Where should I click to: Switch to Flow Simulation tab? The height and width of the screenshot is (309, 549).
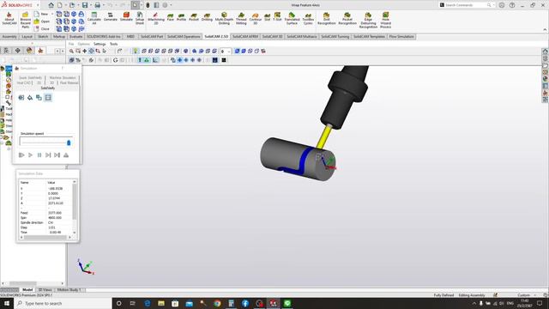[x=401, y=36]
